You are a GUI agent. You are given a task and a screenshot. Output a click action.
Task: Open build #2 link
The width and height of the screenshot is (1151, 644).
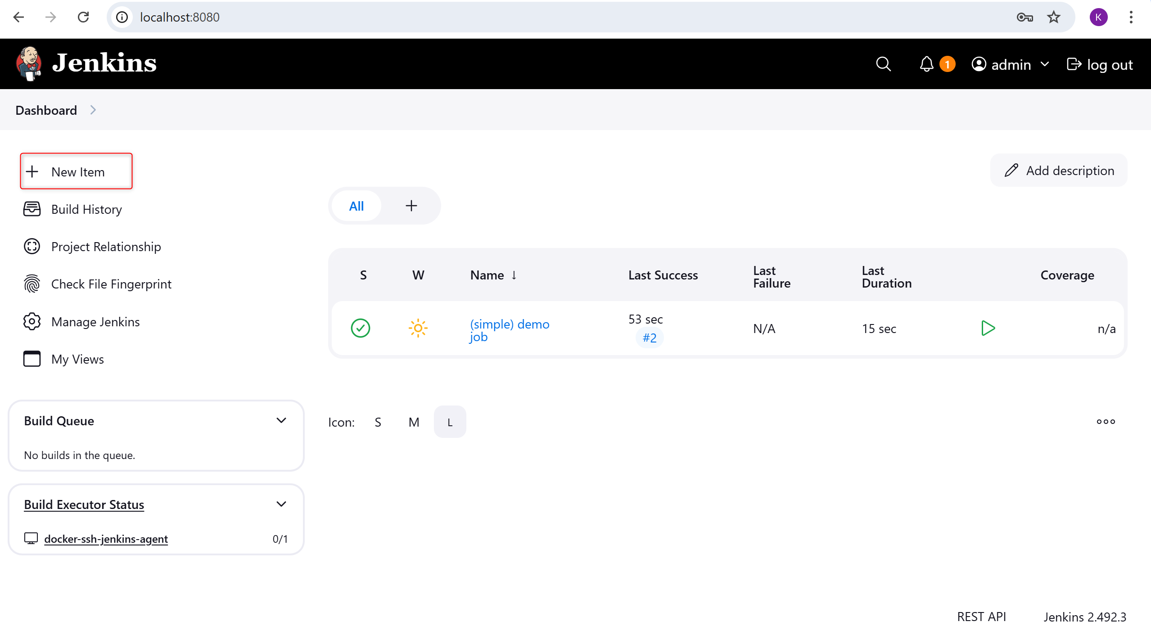pos(649,338)
